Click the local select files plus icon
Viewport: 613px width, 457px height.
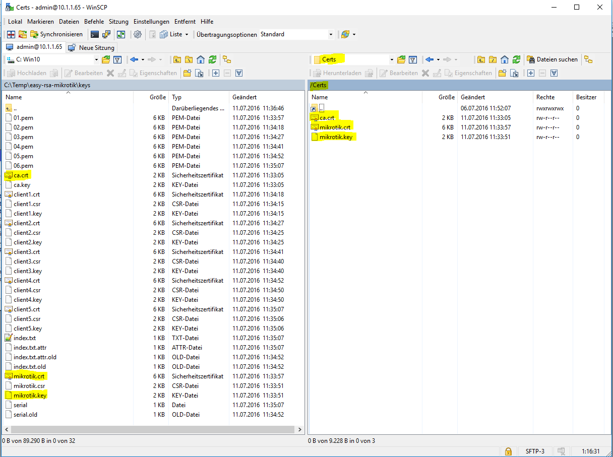click(216, 73)
